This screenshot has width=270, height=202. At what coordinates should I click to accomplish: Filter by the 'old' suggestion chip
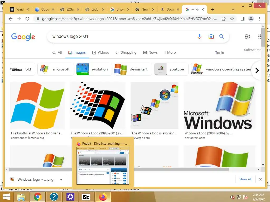[x=23, y=69]
